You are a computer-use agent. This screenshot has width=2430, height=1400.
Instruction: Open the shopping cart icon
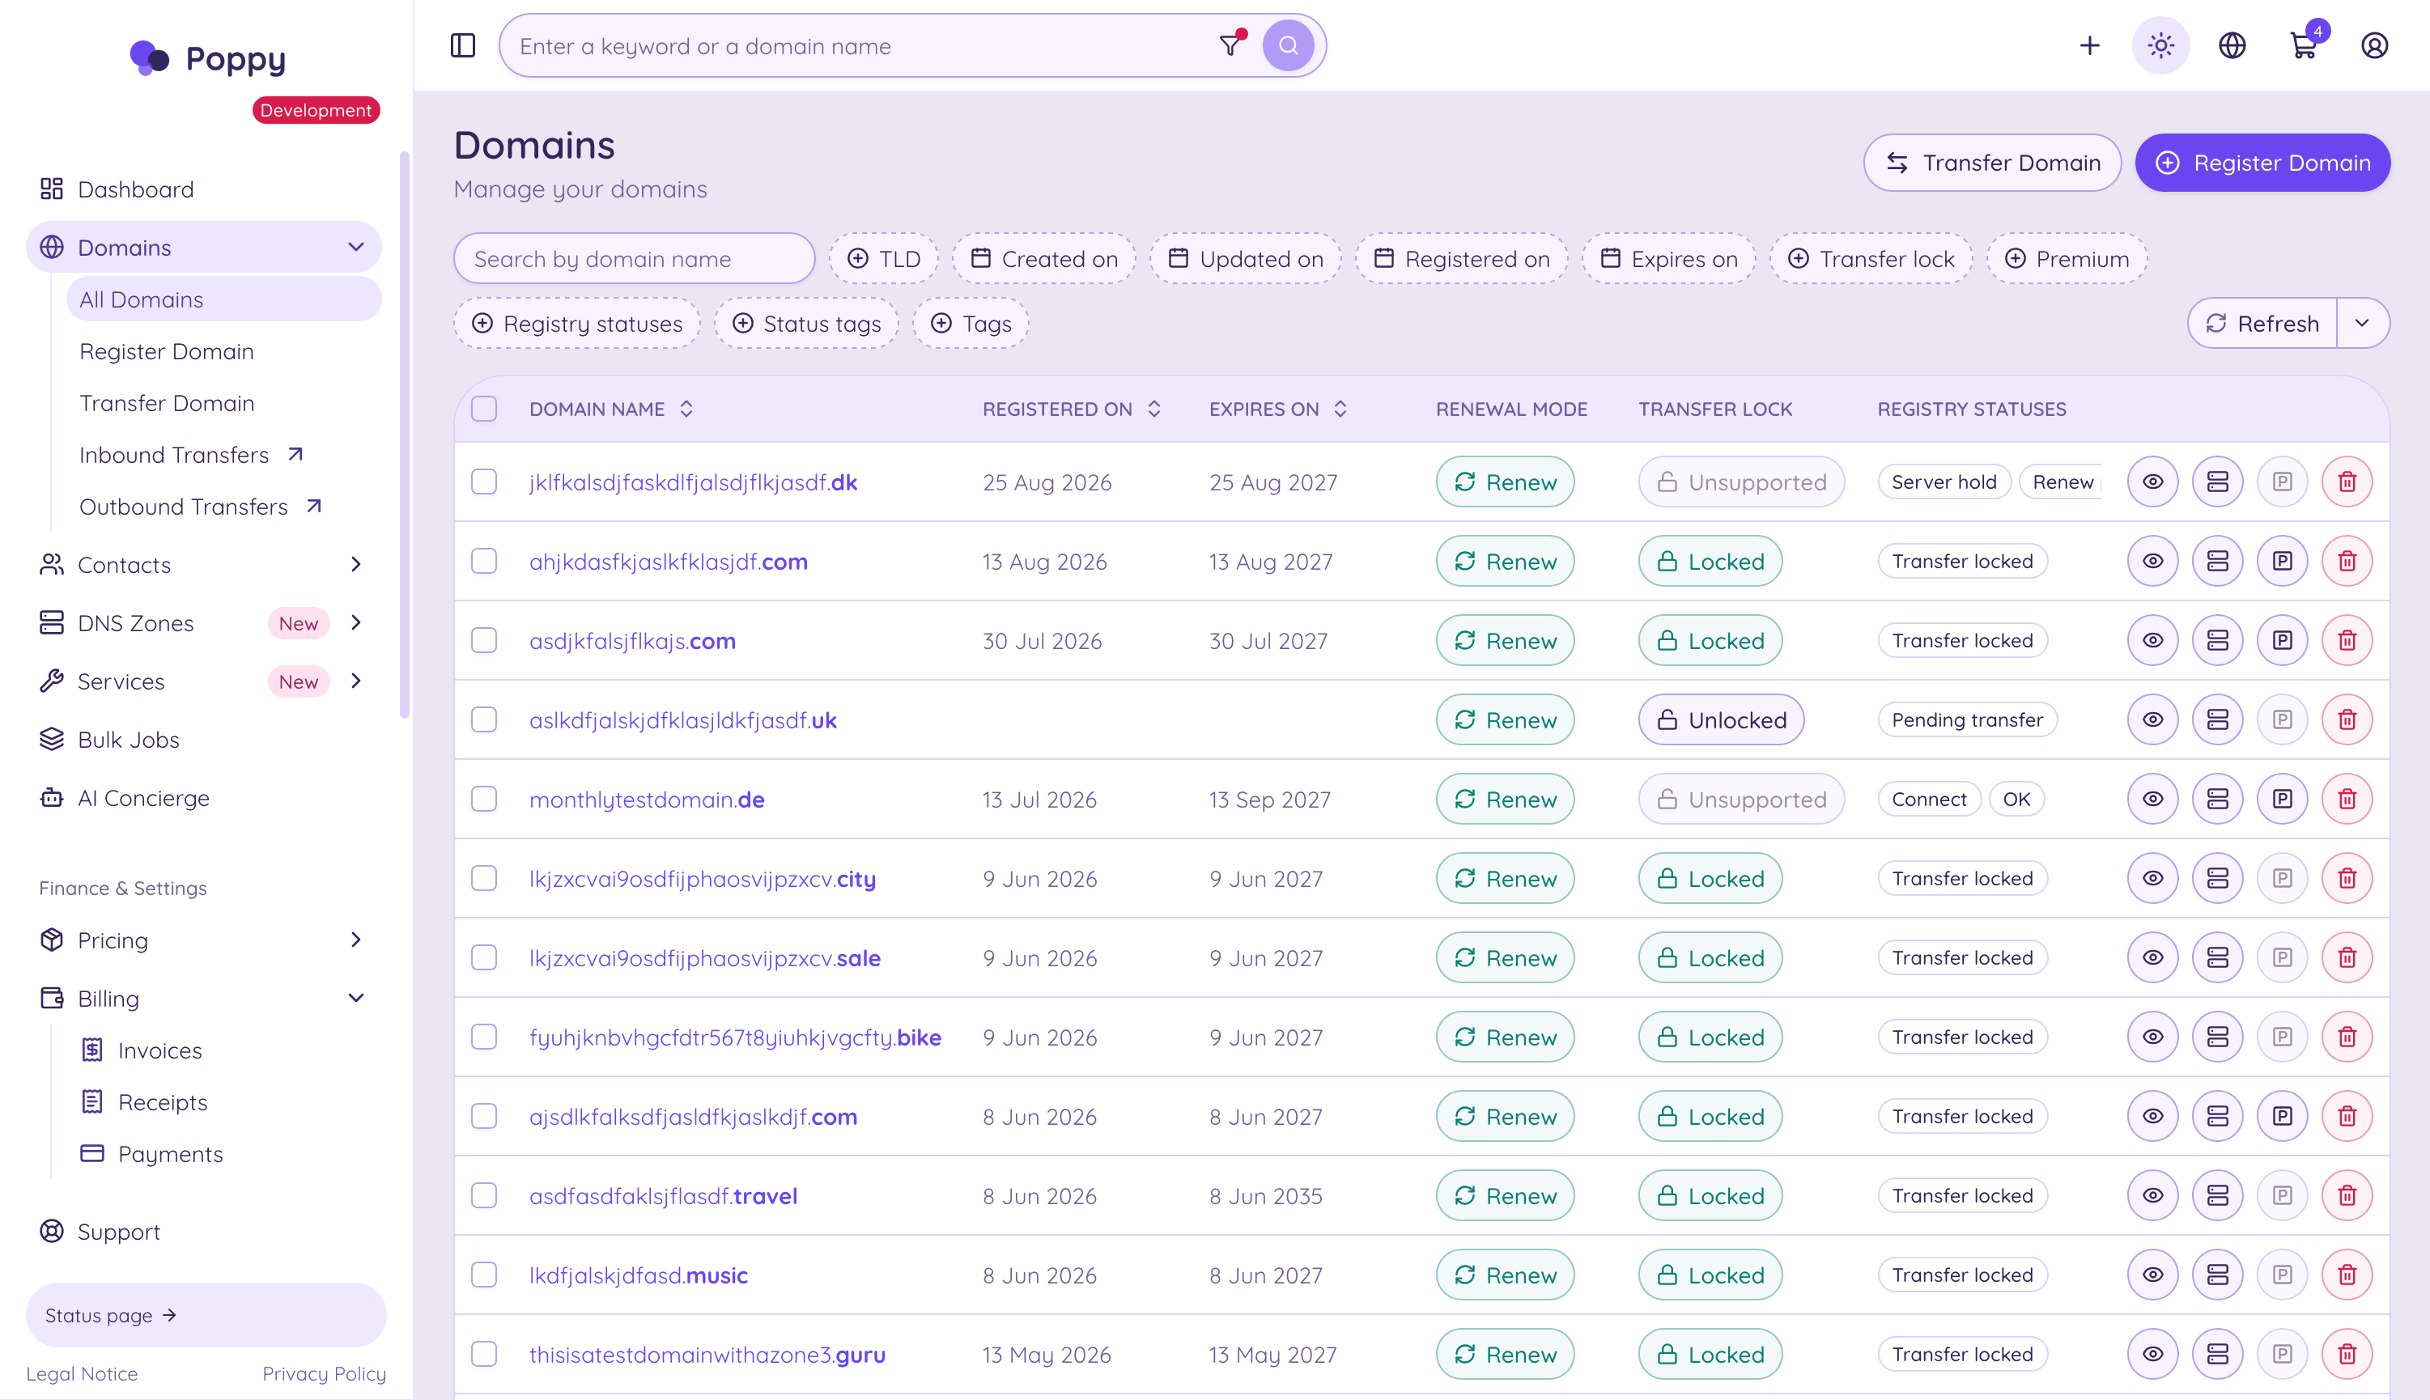[2303, 45]
